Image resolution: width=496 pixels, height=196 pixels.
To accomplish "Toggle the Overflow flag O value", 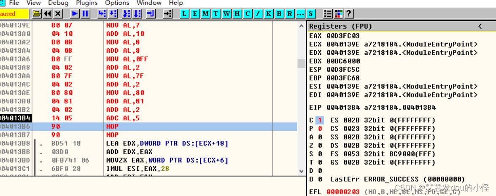I will [x=320, y=179].
